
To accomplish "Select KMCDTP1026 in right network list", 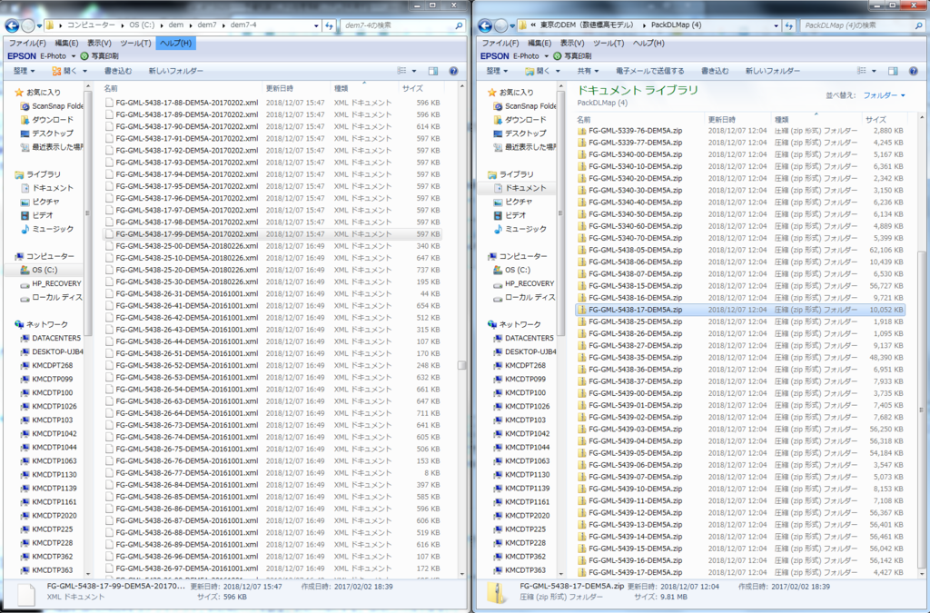I will 521,406.
